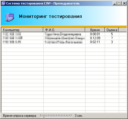Screen dimensions: 128x119
Task: Click the blurred name in the second row
Action: click(65, 38)
